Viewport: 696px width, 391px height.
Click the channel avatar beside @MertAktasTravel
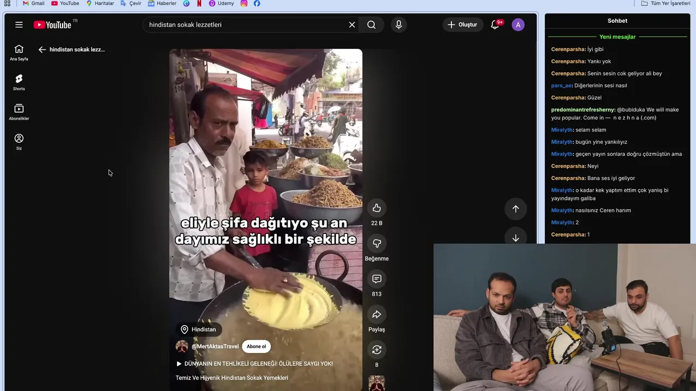pyautogui.click(x=182, y=346)
